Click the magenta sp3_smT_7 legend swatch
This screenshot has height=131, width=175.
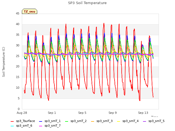coord(41,126)
